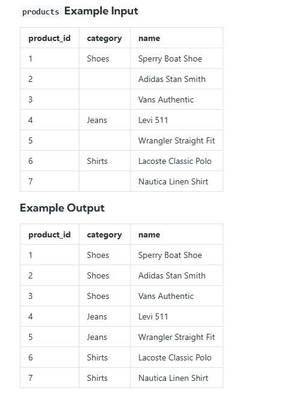The height and width of the screenshot is (405, 287).
Task: Click Shirts beside Nautica in output table
Action: click(97, 378)
